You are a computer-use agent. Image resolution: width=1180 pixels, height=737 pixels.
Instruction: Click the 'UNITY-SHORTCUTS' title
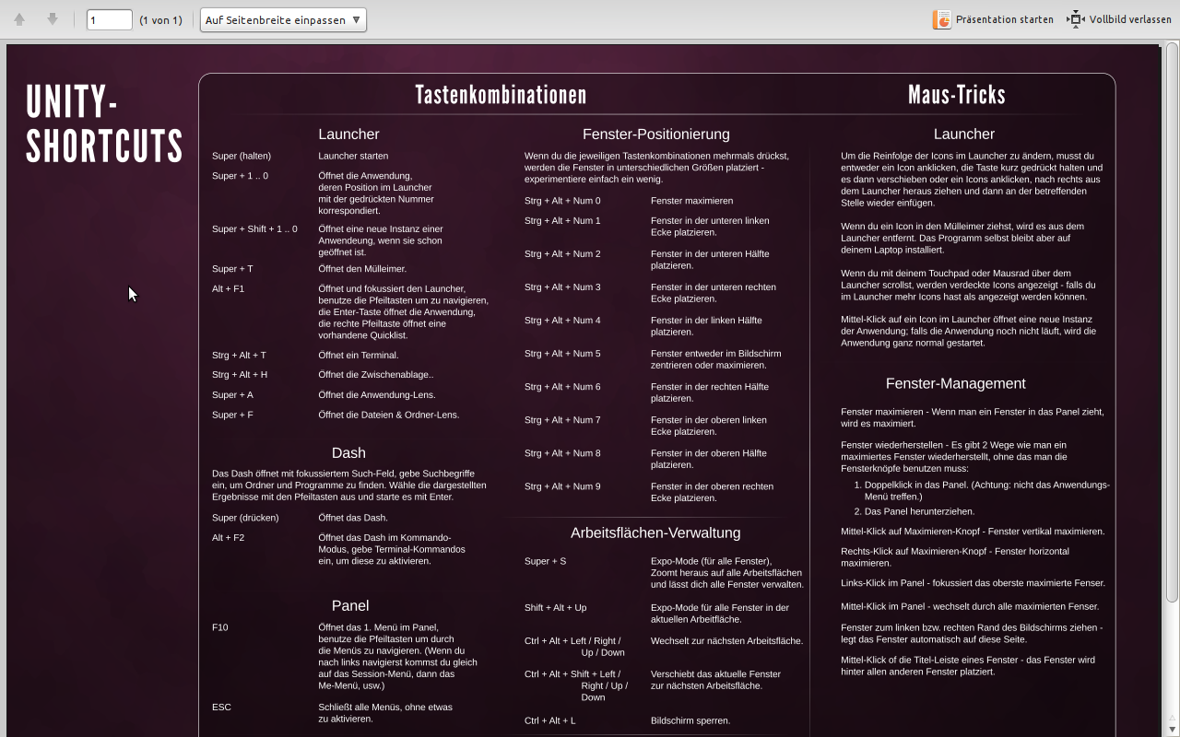coord(104,123)
